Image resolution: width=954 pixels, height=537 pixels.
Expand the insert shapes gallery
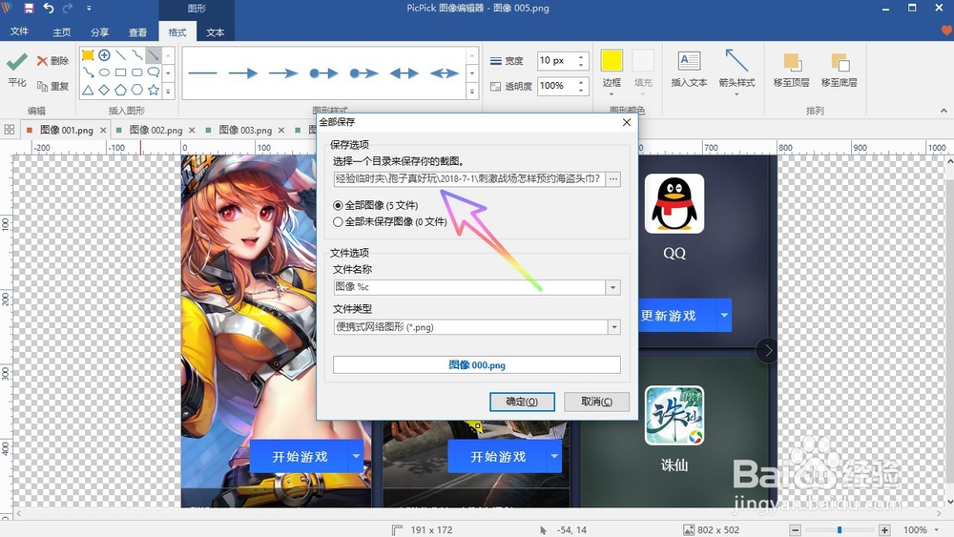(x=168, y=92)
